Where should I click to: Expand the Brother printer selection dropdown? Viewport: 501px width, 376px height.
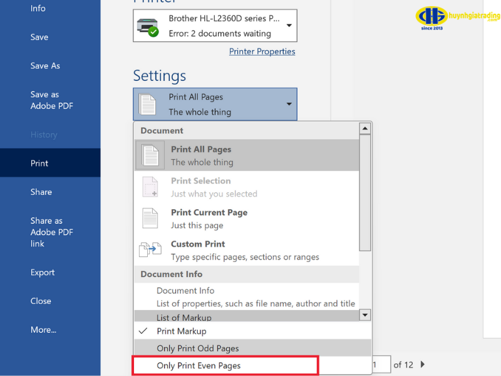[x=289, y=26]
